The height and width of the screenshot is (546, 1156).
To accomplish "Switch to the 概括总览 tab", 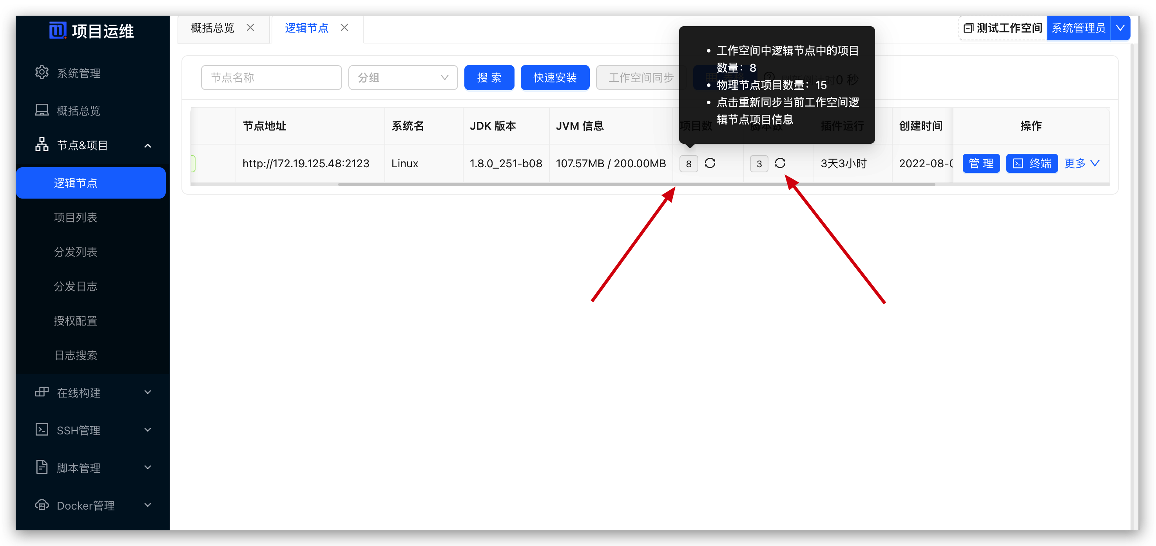I will point(212,28).
